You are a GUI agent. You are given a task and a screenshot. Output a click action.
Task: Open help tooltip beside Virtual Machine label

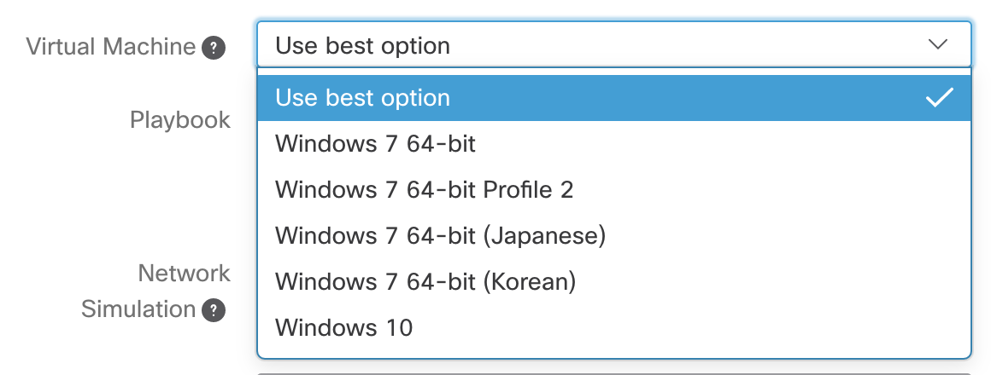tap(214, 47)
